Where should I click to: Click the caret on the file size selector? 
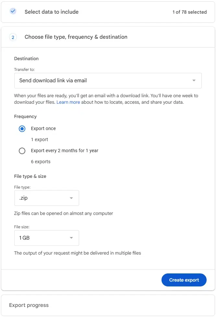point(71,238)
